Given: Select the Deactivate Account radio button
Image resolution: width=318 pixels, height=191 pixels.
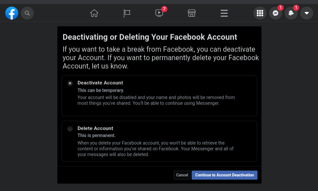Looking at the screenshot, I should tap(70, 83).
